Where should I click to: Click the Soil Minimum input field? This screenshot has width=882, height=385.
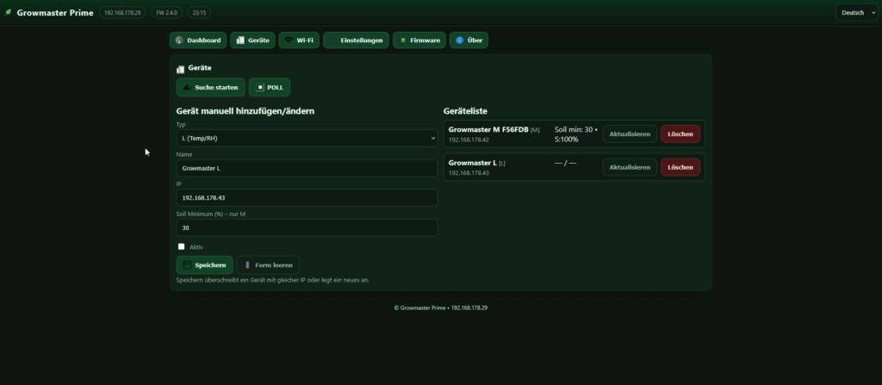[x=307, y=227]
